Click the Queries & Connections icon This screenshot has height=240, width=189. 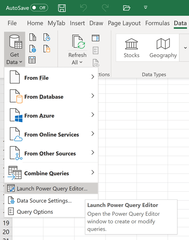pos(96,38)
